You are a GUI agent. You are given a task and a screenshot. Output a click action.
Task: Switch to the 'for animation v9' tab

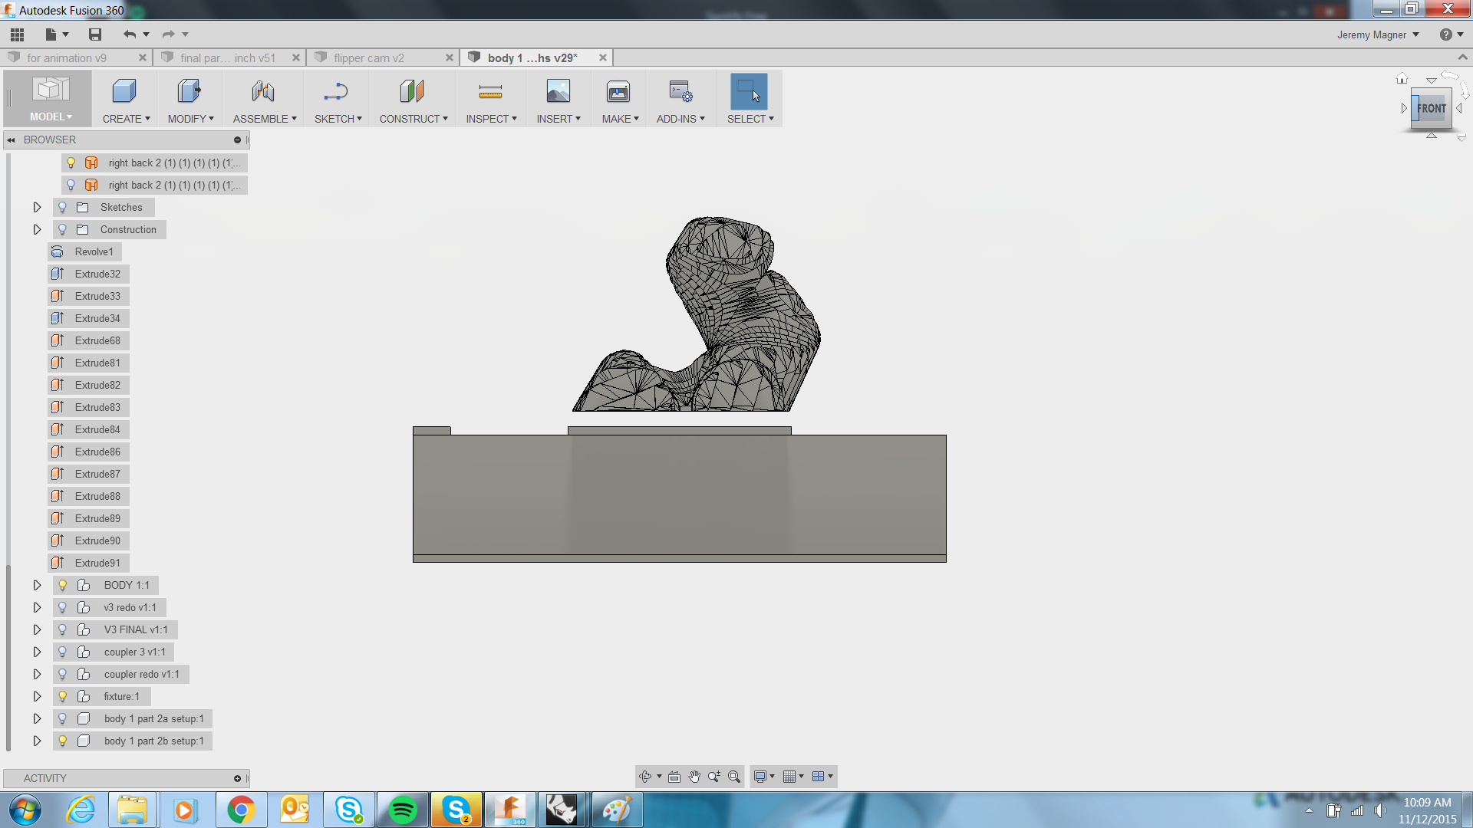coord(67,58)
